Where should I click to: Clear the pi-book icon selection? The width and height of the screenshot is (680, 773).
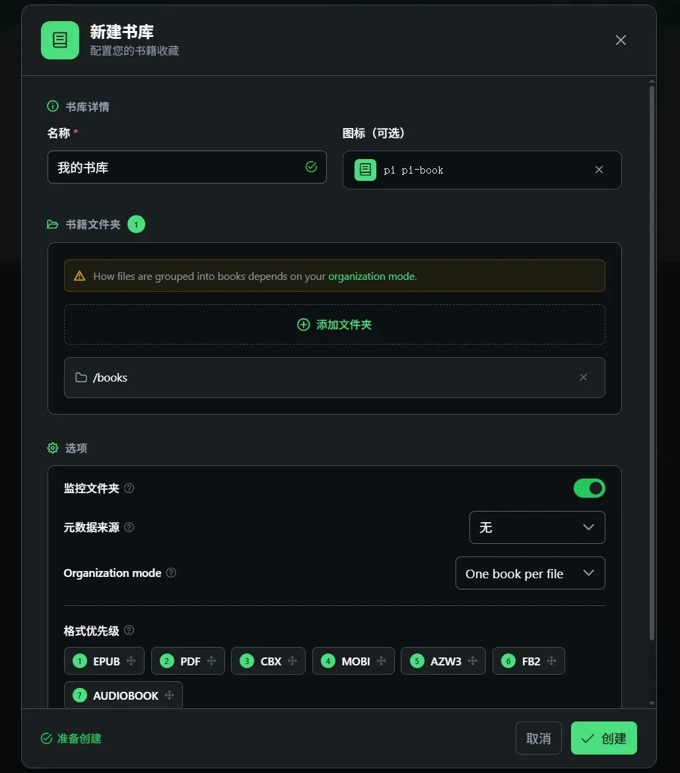point(599,170)
